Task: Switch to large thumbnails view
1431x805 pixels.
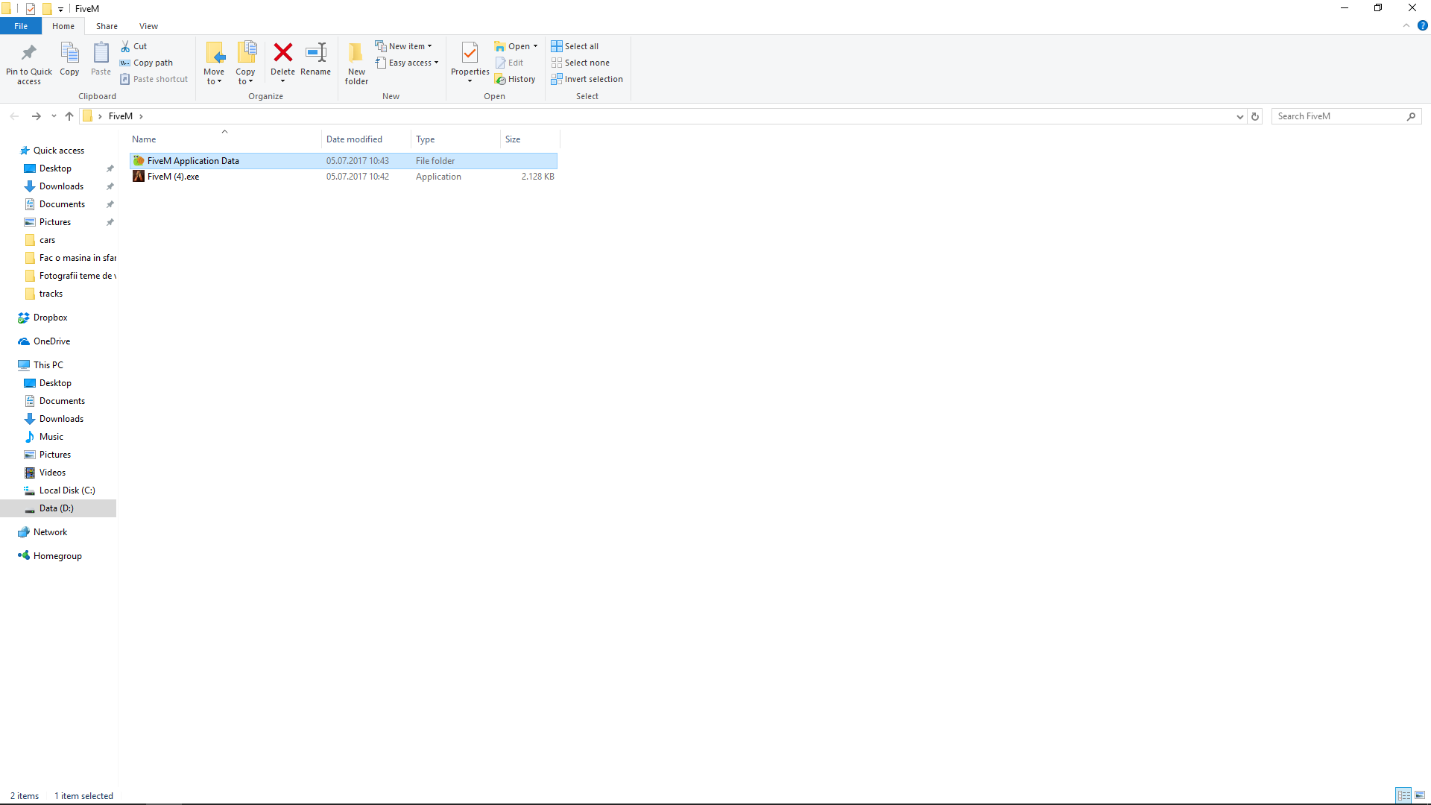Action: (1420, 796)
